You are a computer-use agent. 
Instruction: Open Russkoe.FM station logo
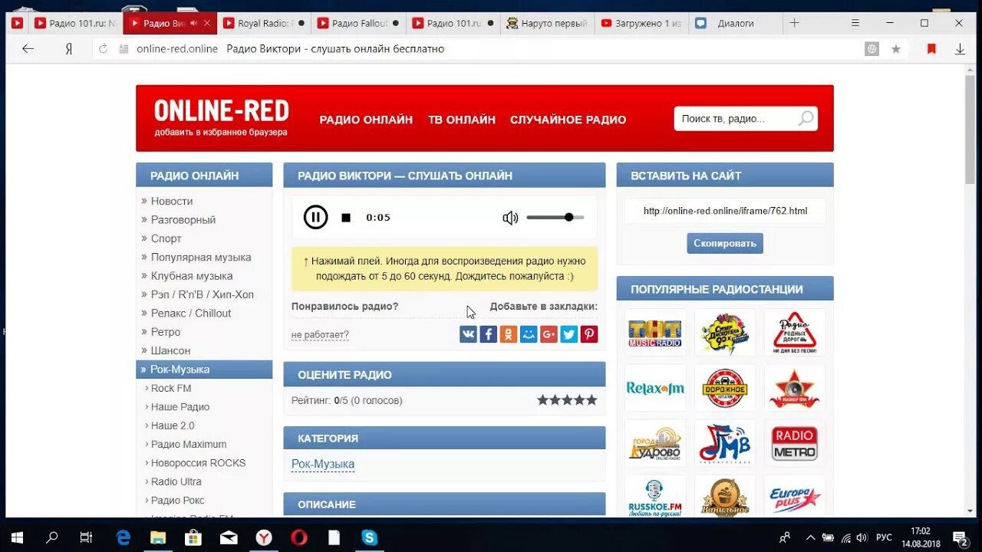[x=655, y=498]
